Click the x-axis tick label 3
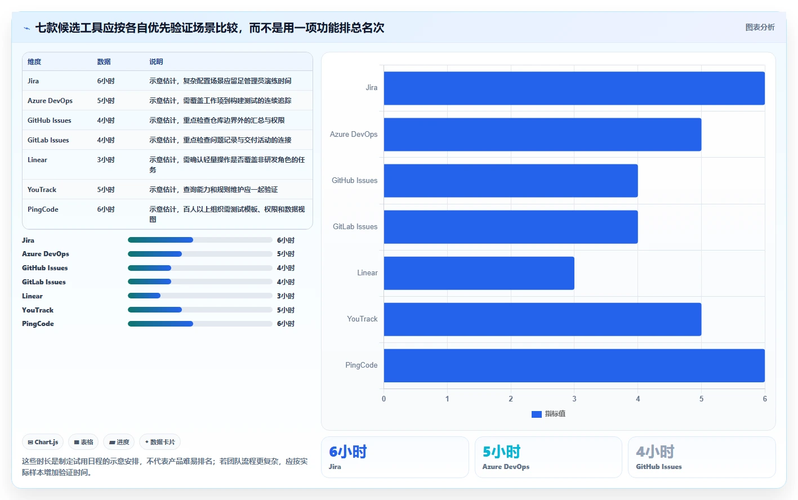 tap(574, 399)
